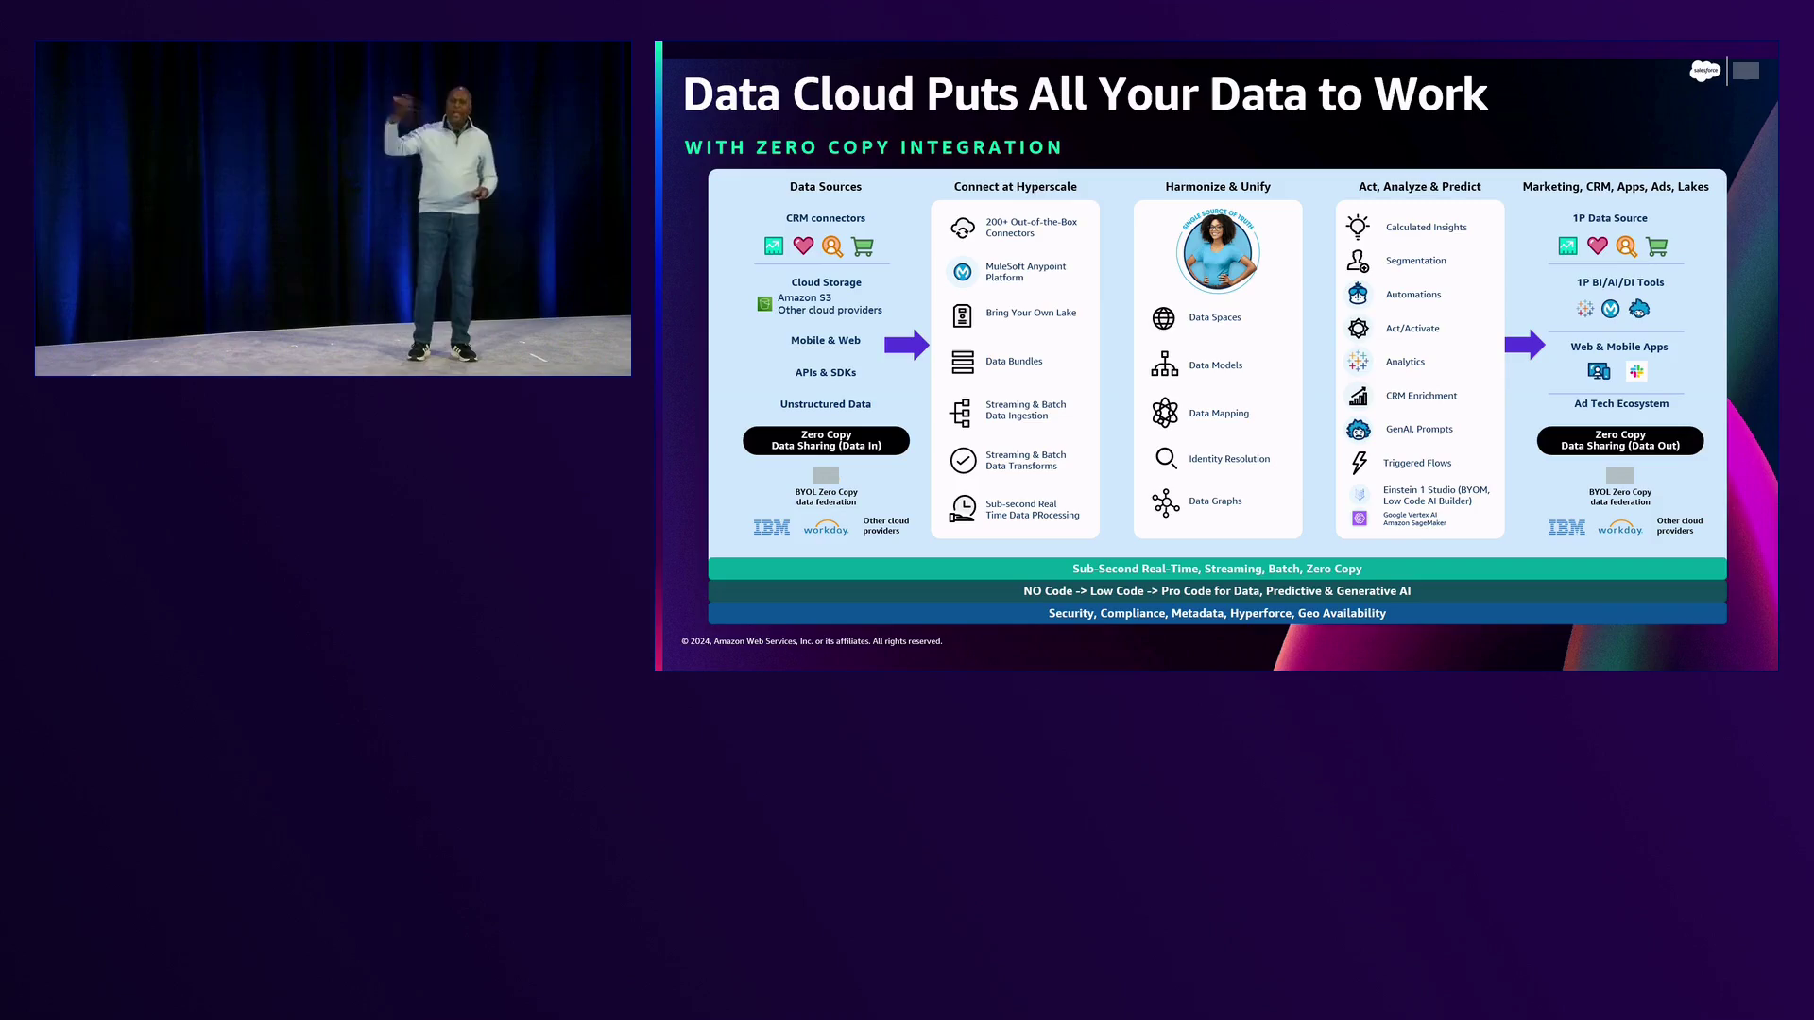Click the Sub-second Real Time clock icon
This screenshot has height=1020, width=1814.
tap(962, 509)
